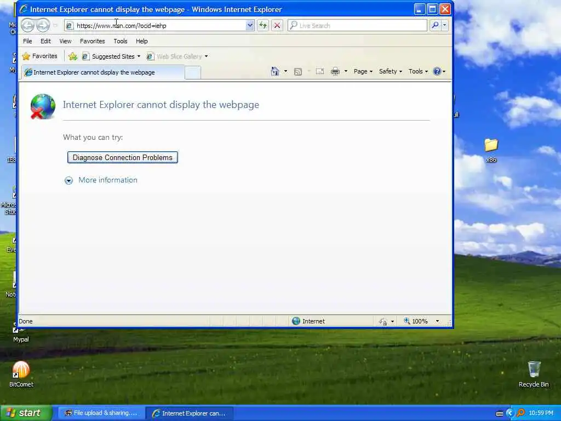The image size is (561, 421).
Task: Click the Home icon in command bar
Action: pyautogui.click(x=275, y=71)
